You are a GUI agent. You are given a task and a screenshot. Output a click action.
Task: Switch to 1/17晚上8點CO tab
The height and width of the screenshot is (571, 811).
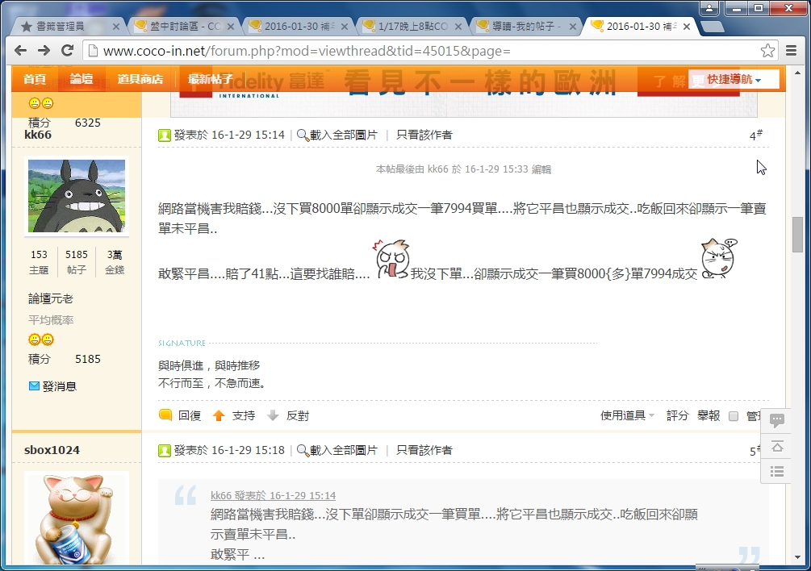point(408,27)
